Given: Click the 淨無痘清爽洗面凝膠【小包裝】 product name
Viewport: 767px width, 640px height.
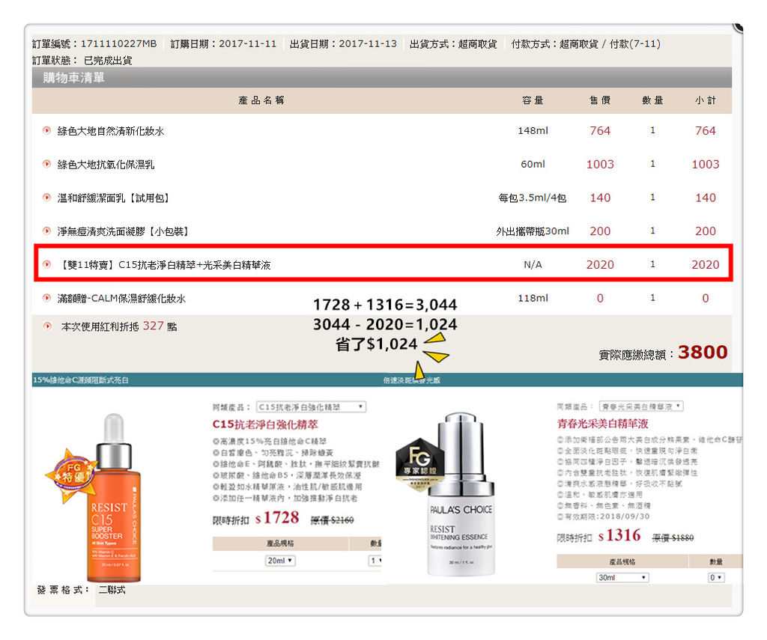Looking at the screenshot, I should point(123,231).
